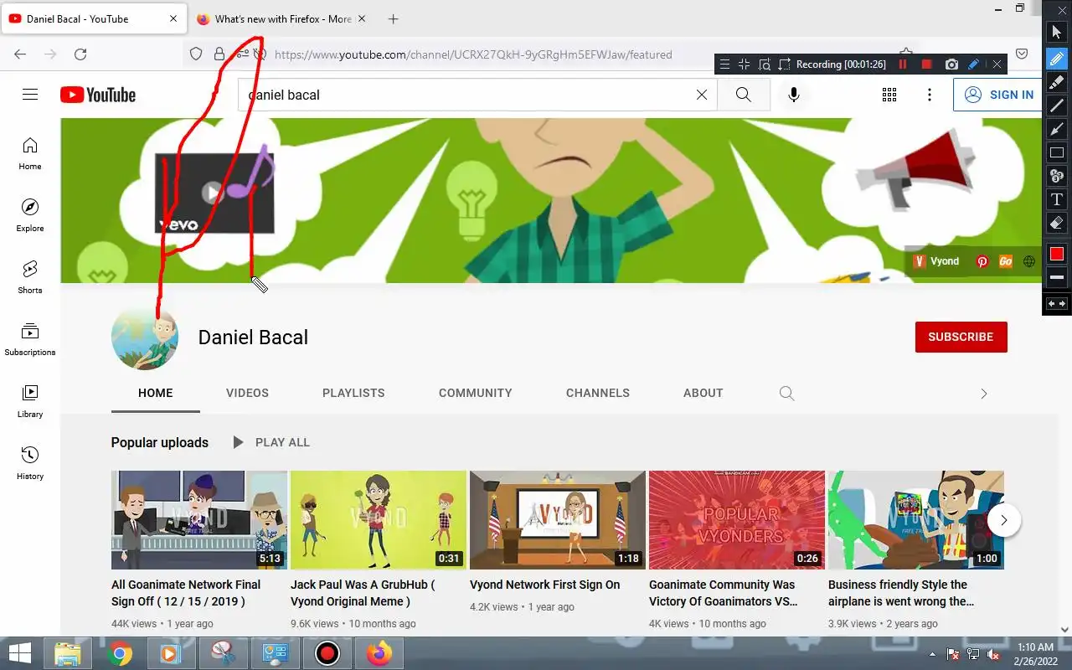Open the GoAnimate banner link icon
Image resolution: width=1072 pixels, height=670 pixels.
tap(1006, 261)
